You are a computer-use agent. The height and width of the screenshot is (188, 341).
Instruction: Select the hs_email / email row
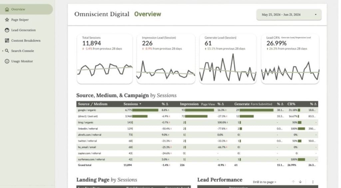(197, 147)
